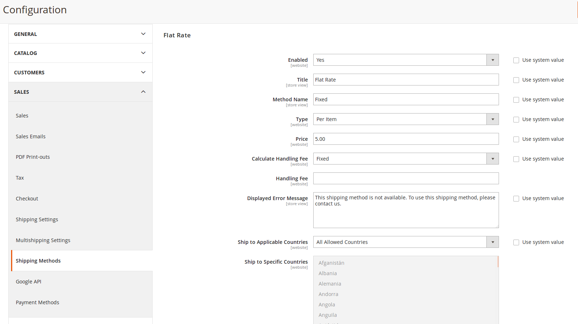Screen dimensions: 578x324
Task: Toggle Use system value for Displayed Error Message
Action: (516, 199)
